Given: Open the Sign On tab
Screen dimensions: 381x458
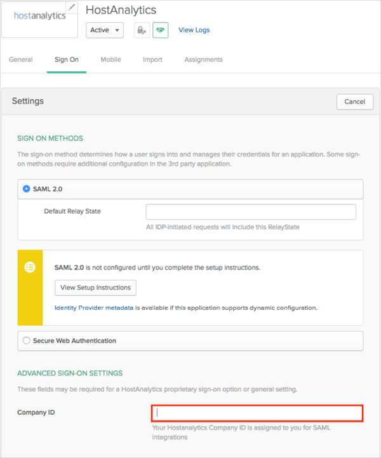Looking at the screenshot, I should click(x=67, y=60).
